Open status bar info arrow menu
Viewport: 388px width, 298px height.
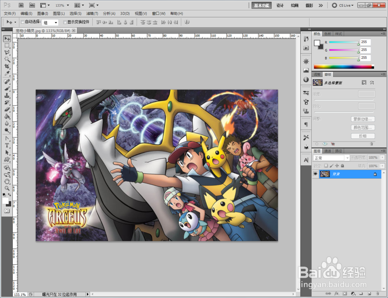tap(87, 294)
